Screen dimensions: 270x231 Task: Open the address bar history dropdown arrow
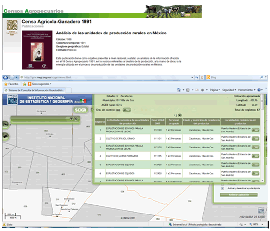[x=192, y=78]
